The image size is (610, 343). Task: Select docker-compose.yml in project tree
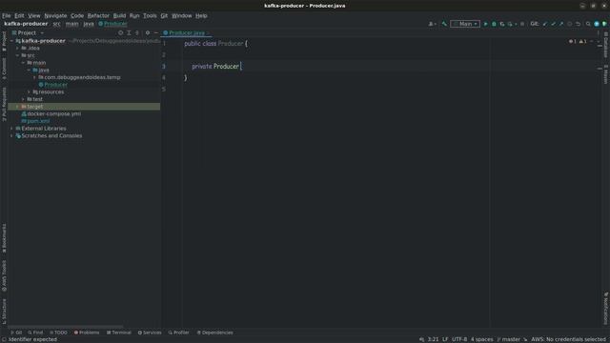pyautogui.click(x=51, y=114)
